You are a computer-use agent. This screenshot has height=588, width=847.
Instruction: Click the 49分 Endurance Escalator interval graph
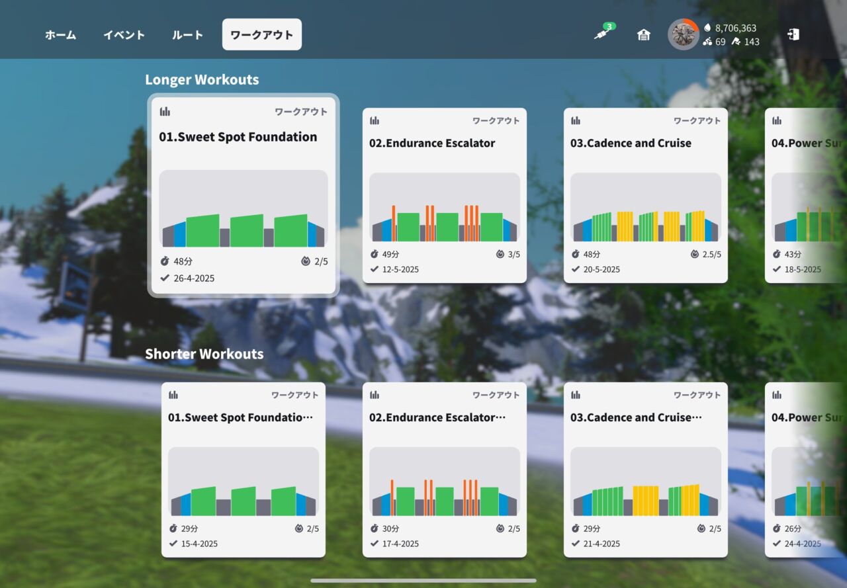coord(445,208)
